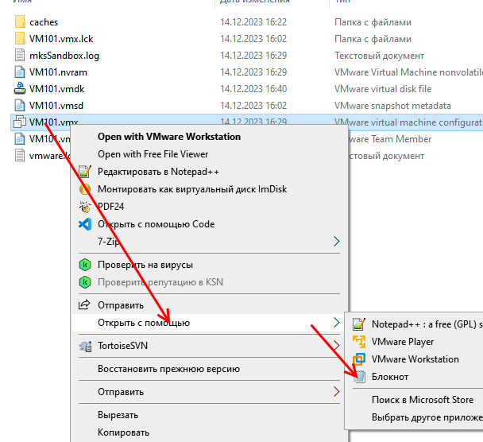Click the VM101.vmx.lck folder icon
The height and width of the screenshot is (442, 483).
point(20,39)
